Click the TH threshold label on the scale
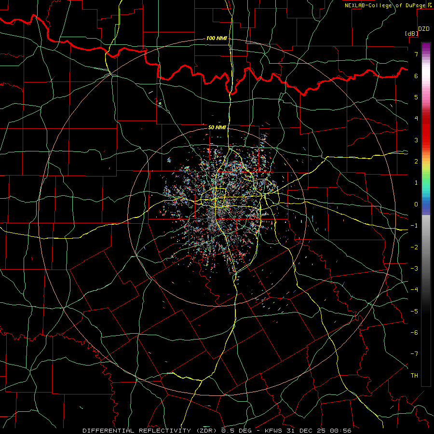This screenshot has height=434, width=434. [414, 376]
